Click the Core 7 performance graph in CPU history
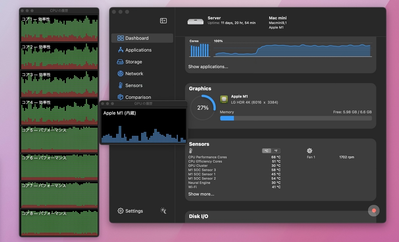The height and width of the screenshot is (242, 399). tap(59, 195)
